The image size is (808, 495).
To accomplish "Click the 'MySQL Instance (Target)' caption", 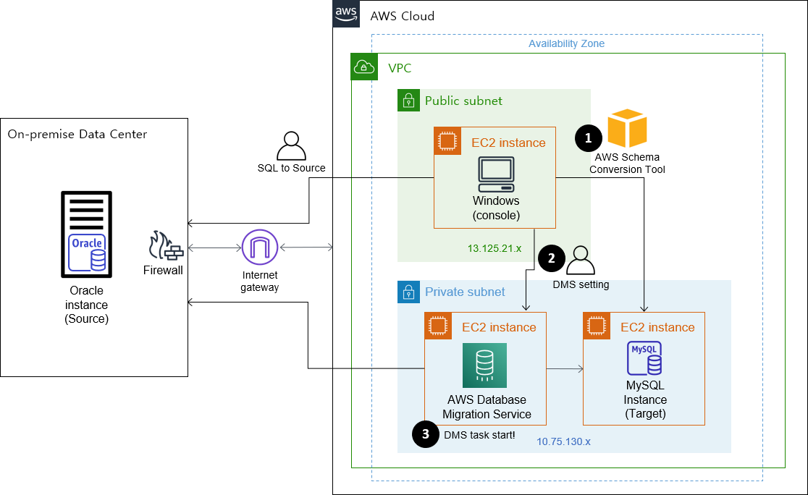I will pyautogui.click(x=645, y=399).
